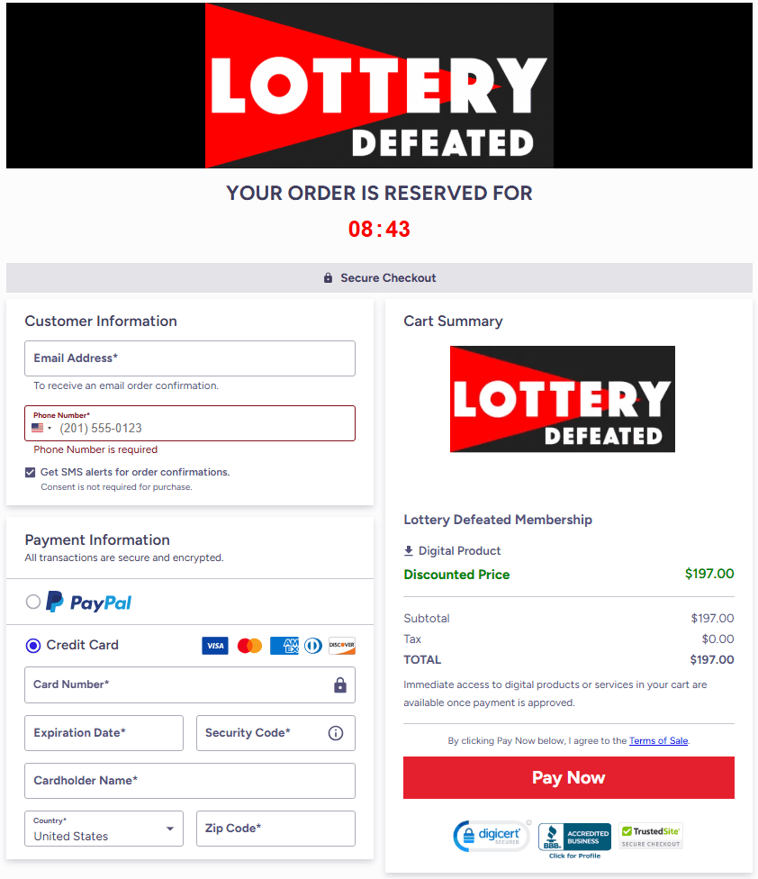Click the lock icon in card number field
This screenshot has width=758, height=879.
(x=340, y=685)
